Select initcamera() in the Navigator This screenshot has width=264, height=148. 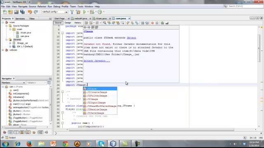click(19, 97)
